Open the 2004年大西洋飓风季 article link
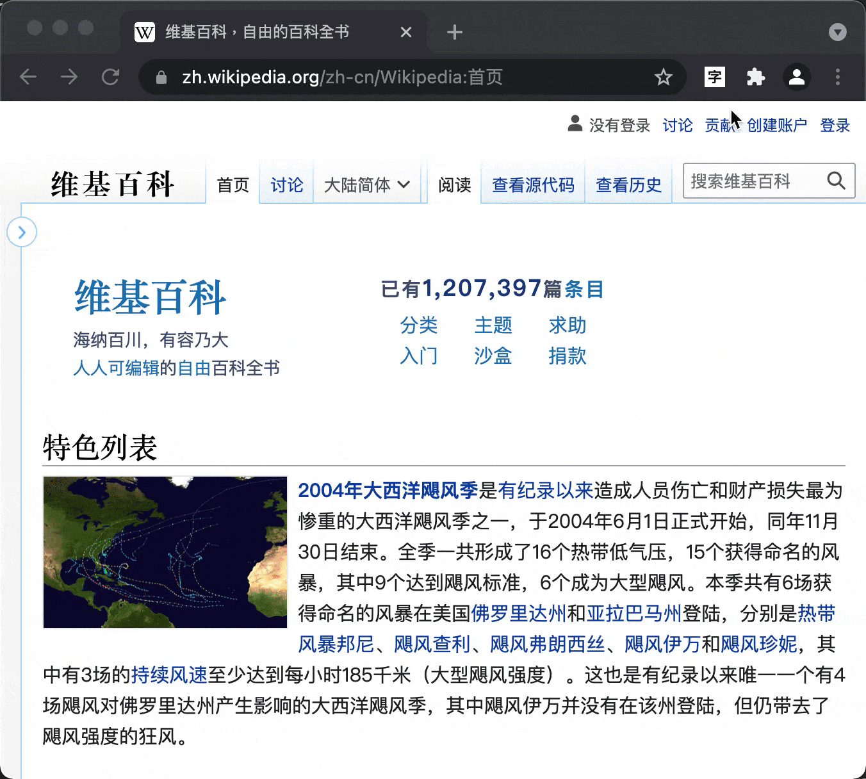This screenshot has height=779, width=866. point(388,491)
